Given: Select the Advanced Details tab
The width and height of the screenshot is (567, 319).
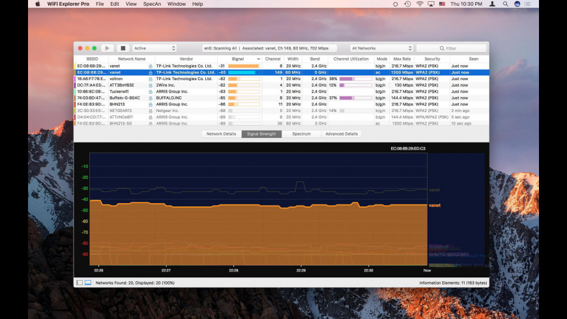Looking at the screenshot, I should [342, 134].
